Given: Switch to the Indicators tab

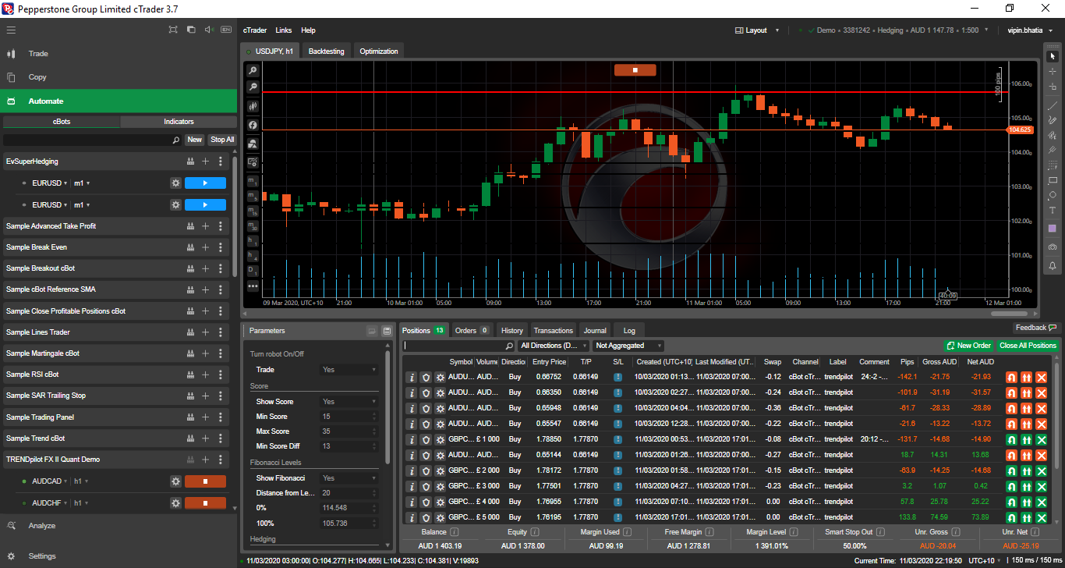Looking at the screenshot, I should click(179, 122).
